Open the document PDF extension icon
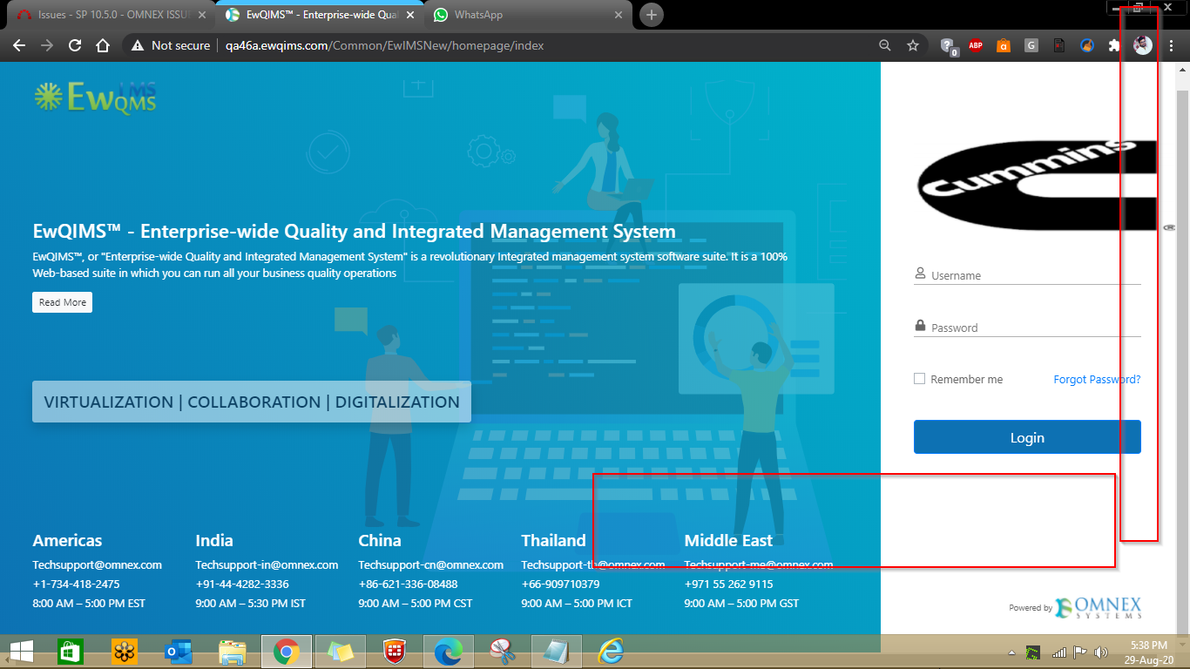1190x669 pixels. tap(1059, 45)
